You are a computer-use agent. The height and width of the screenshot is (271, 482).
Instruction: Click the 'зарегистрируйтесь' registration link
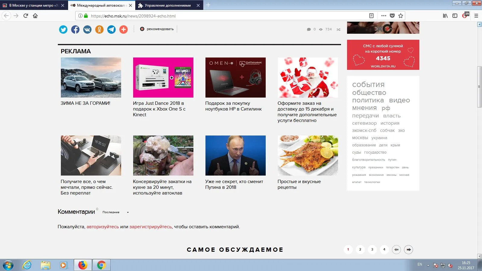coord(151,227)
